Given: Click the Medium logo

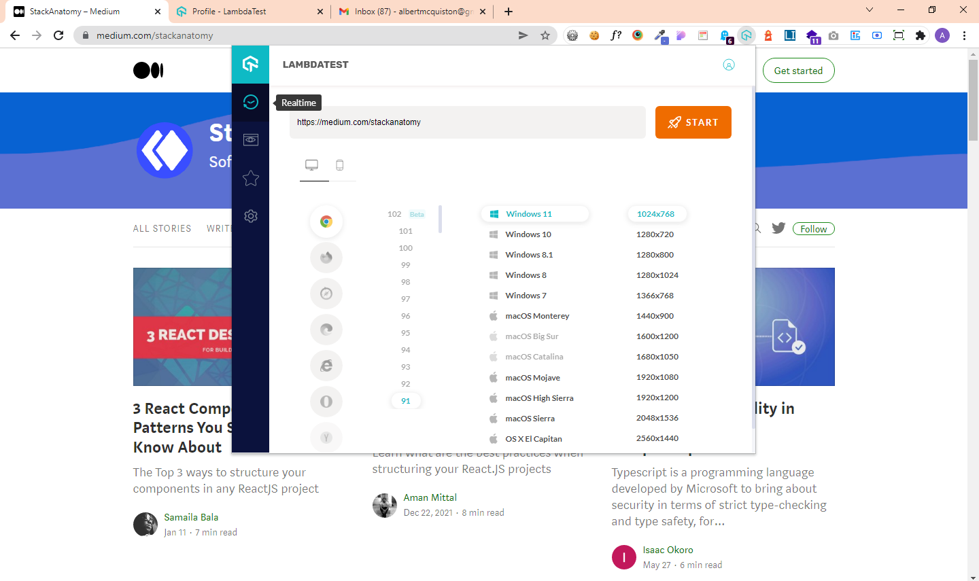Looking at the screenshot, I should [148, 70].
